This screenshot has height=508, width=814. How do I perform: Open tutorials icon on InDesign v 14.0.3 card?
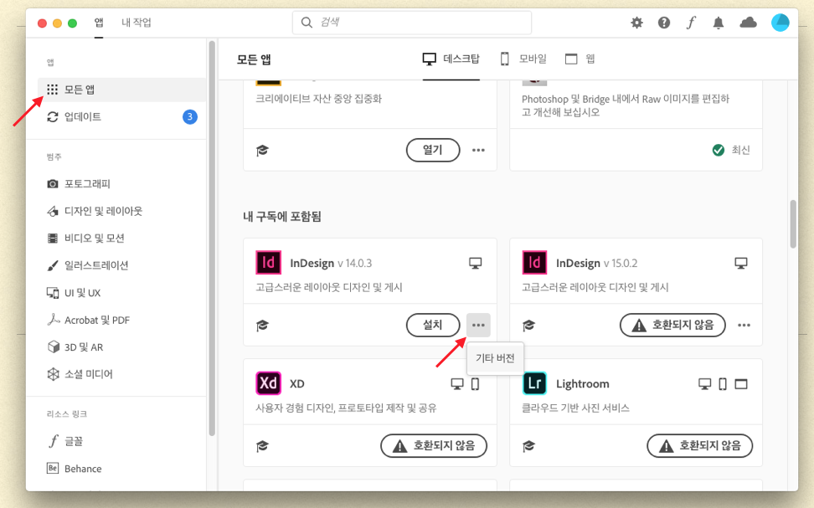[263, 326]
